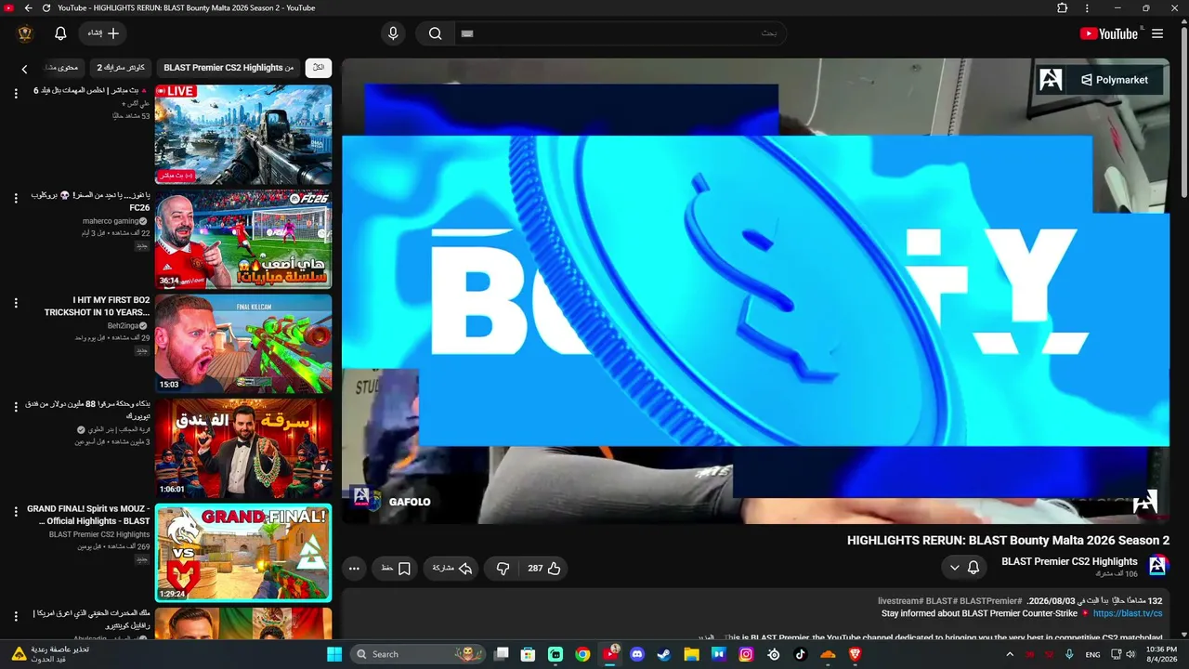Open 'I HIT MY FIRST BO2 TRICKSHOT' video title

(97, 307)
